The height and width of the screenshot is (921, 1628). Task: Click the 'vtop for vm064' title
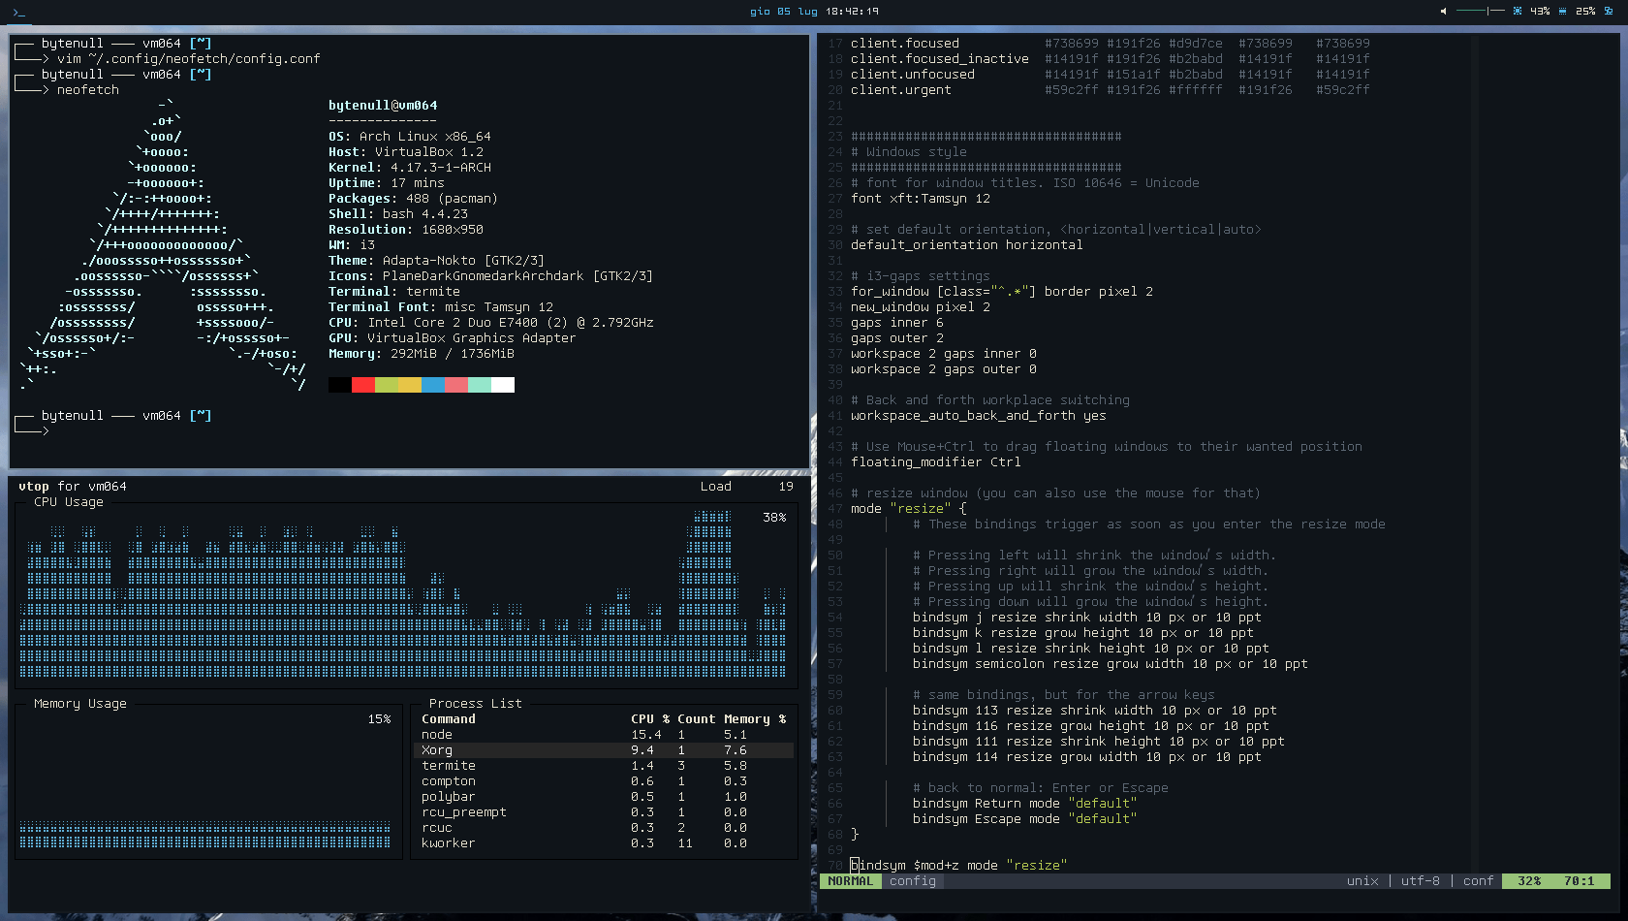(x=73, y=487)
